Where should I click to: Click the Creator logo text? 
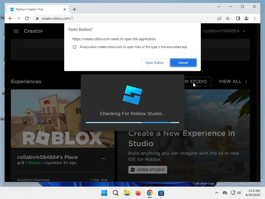33,31
